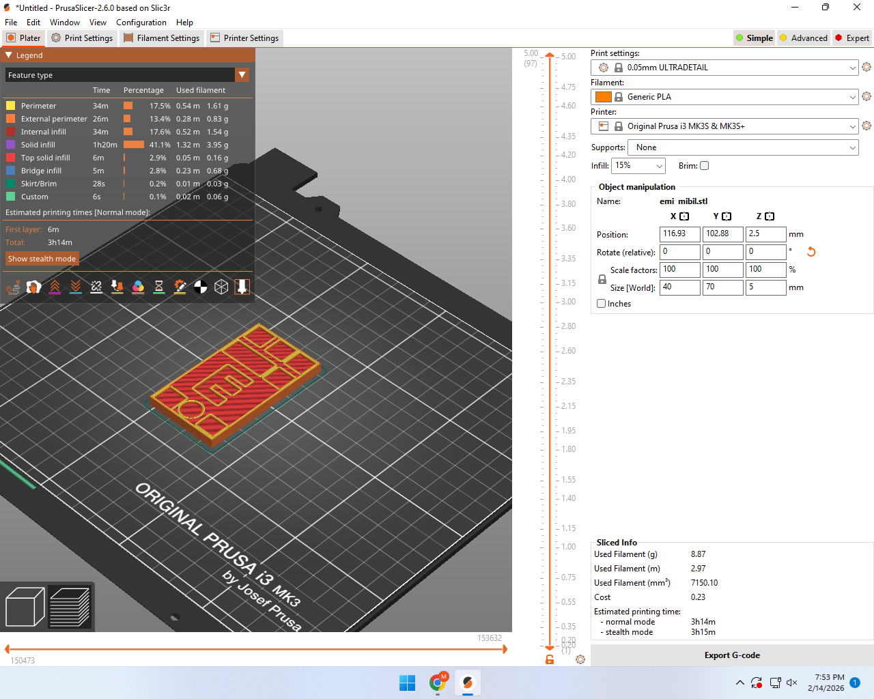
Task: Toggle center of gravity marker icon
Action: tap(201, 287)
